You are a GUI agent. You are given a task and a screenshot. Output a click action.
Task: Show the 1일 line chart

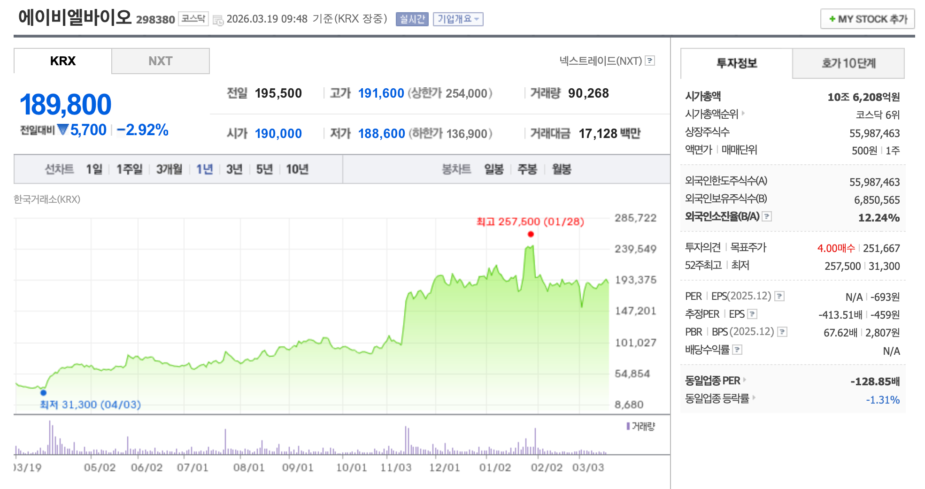coord(94,169)
